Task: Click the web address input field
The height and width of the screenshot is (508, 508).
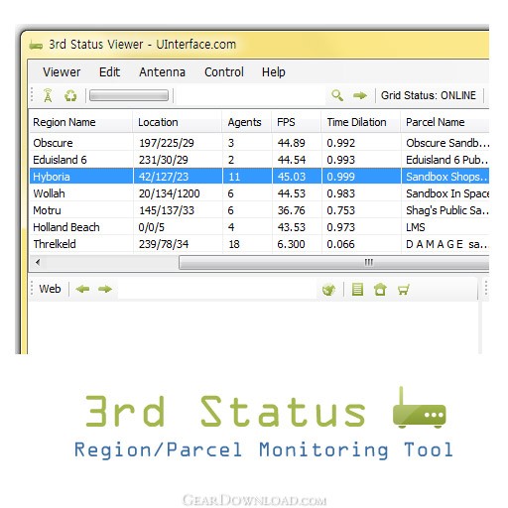Action: tap(217, 290)
